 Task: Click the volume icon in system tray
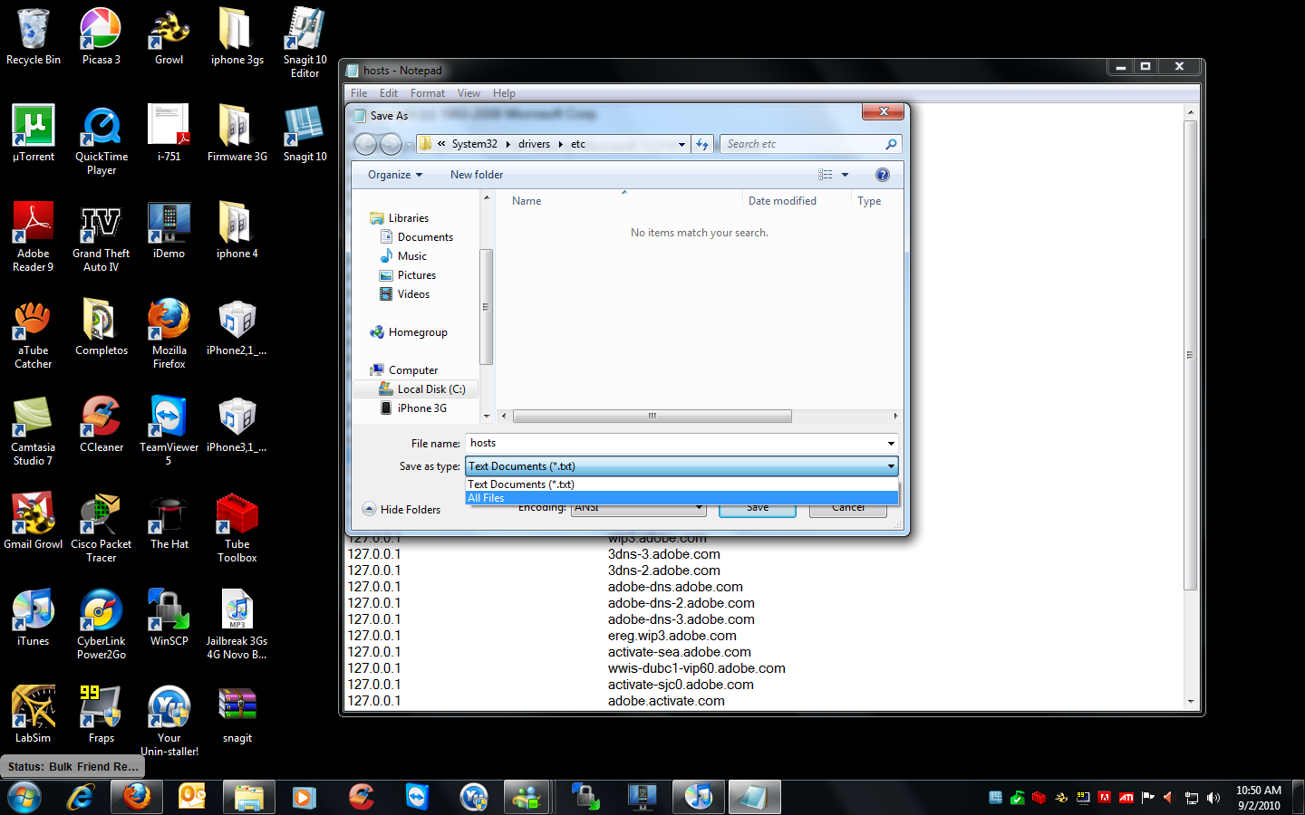pos(1214,798)
